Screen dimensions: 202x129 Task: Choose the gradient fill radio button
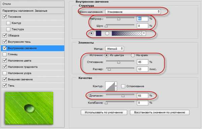tap(107, 33)
